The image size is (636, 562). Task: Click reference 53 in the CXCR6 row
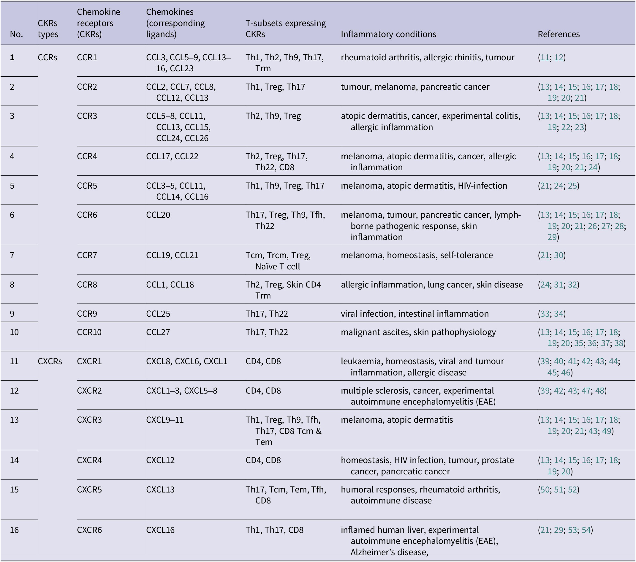pos(572,530)
